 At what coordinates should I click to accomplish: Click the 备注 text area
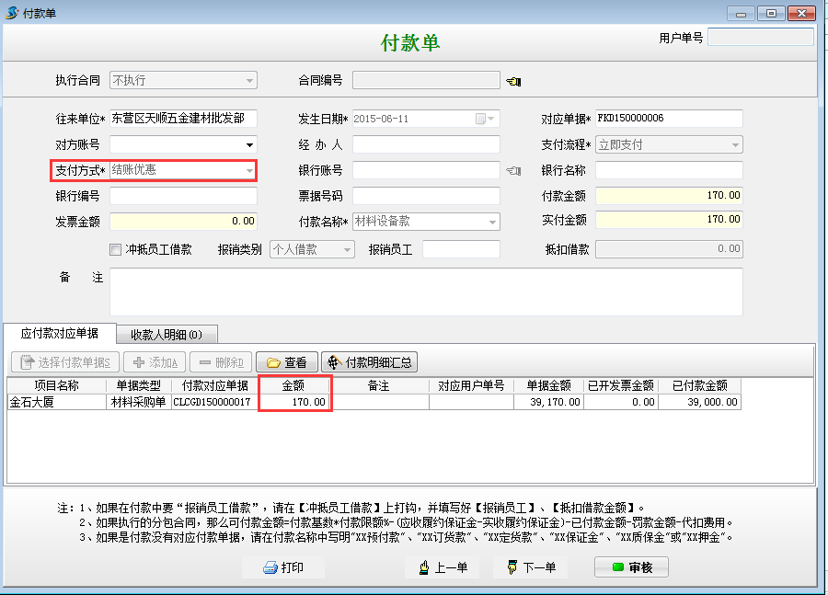click(x=425, y=292)
